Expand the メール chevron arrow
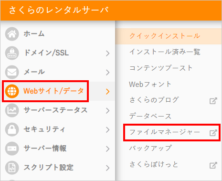This screenshot has width=222, height=181. 108,73
